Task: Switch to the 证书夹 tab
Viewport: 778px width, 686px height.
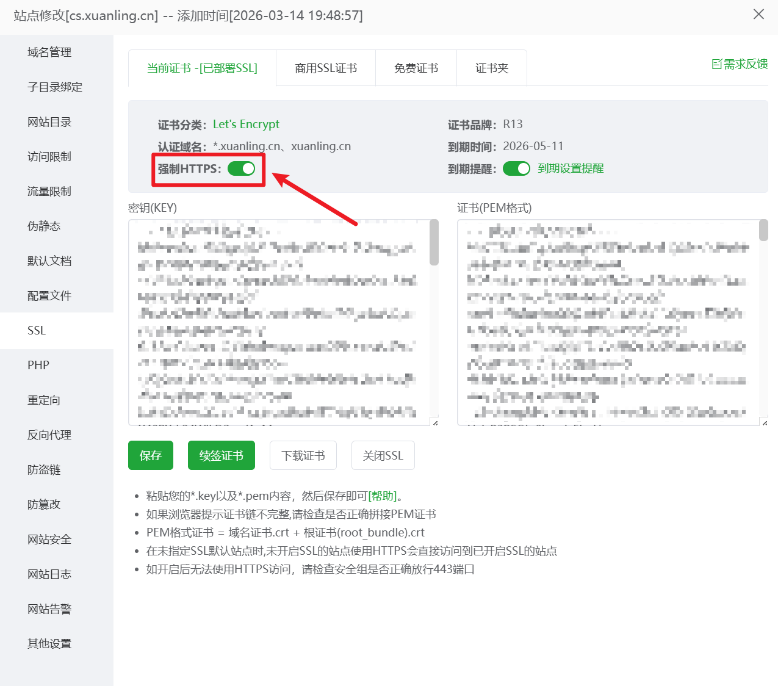Action: tap(491, 68)
